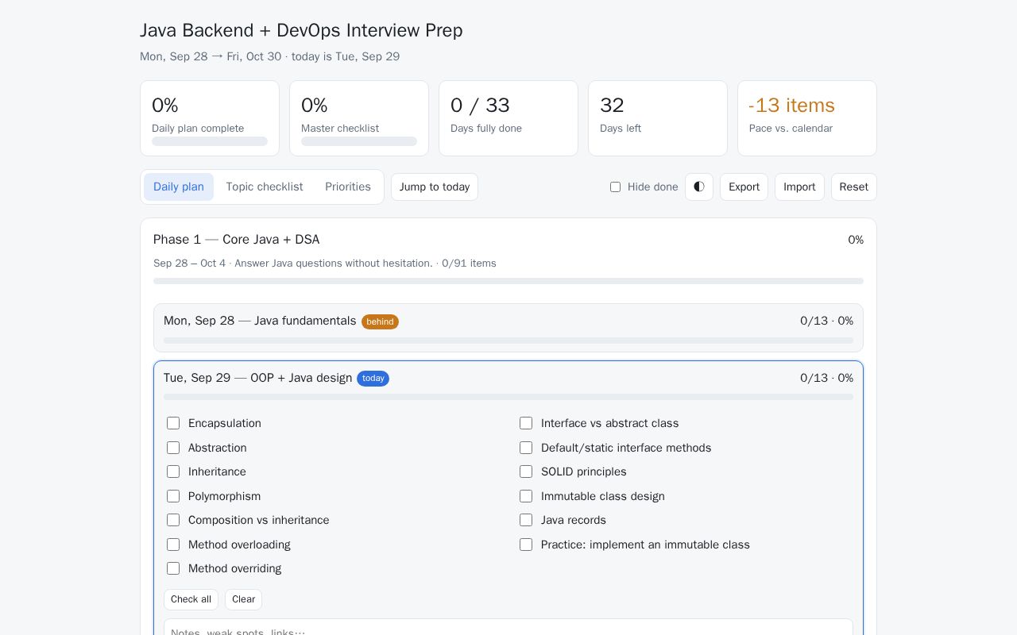This screenshot has height=635, width=1017.
Task: Switch to the Daily plan tab
Action: click(x=179, y=187)
